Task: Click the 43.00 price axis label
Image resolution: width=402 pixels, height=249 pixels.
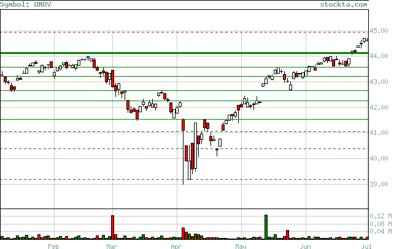Action: [379, 82]
